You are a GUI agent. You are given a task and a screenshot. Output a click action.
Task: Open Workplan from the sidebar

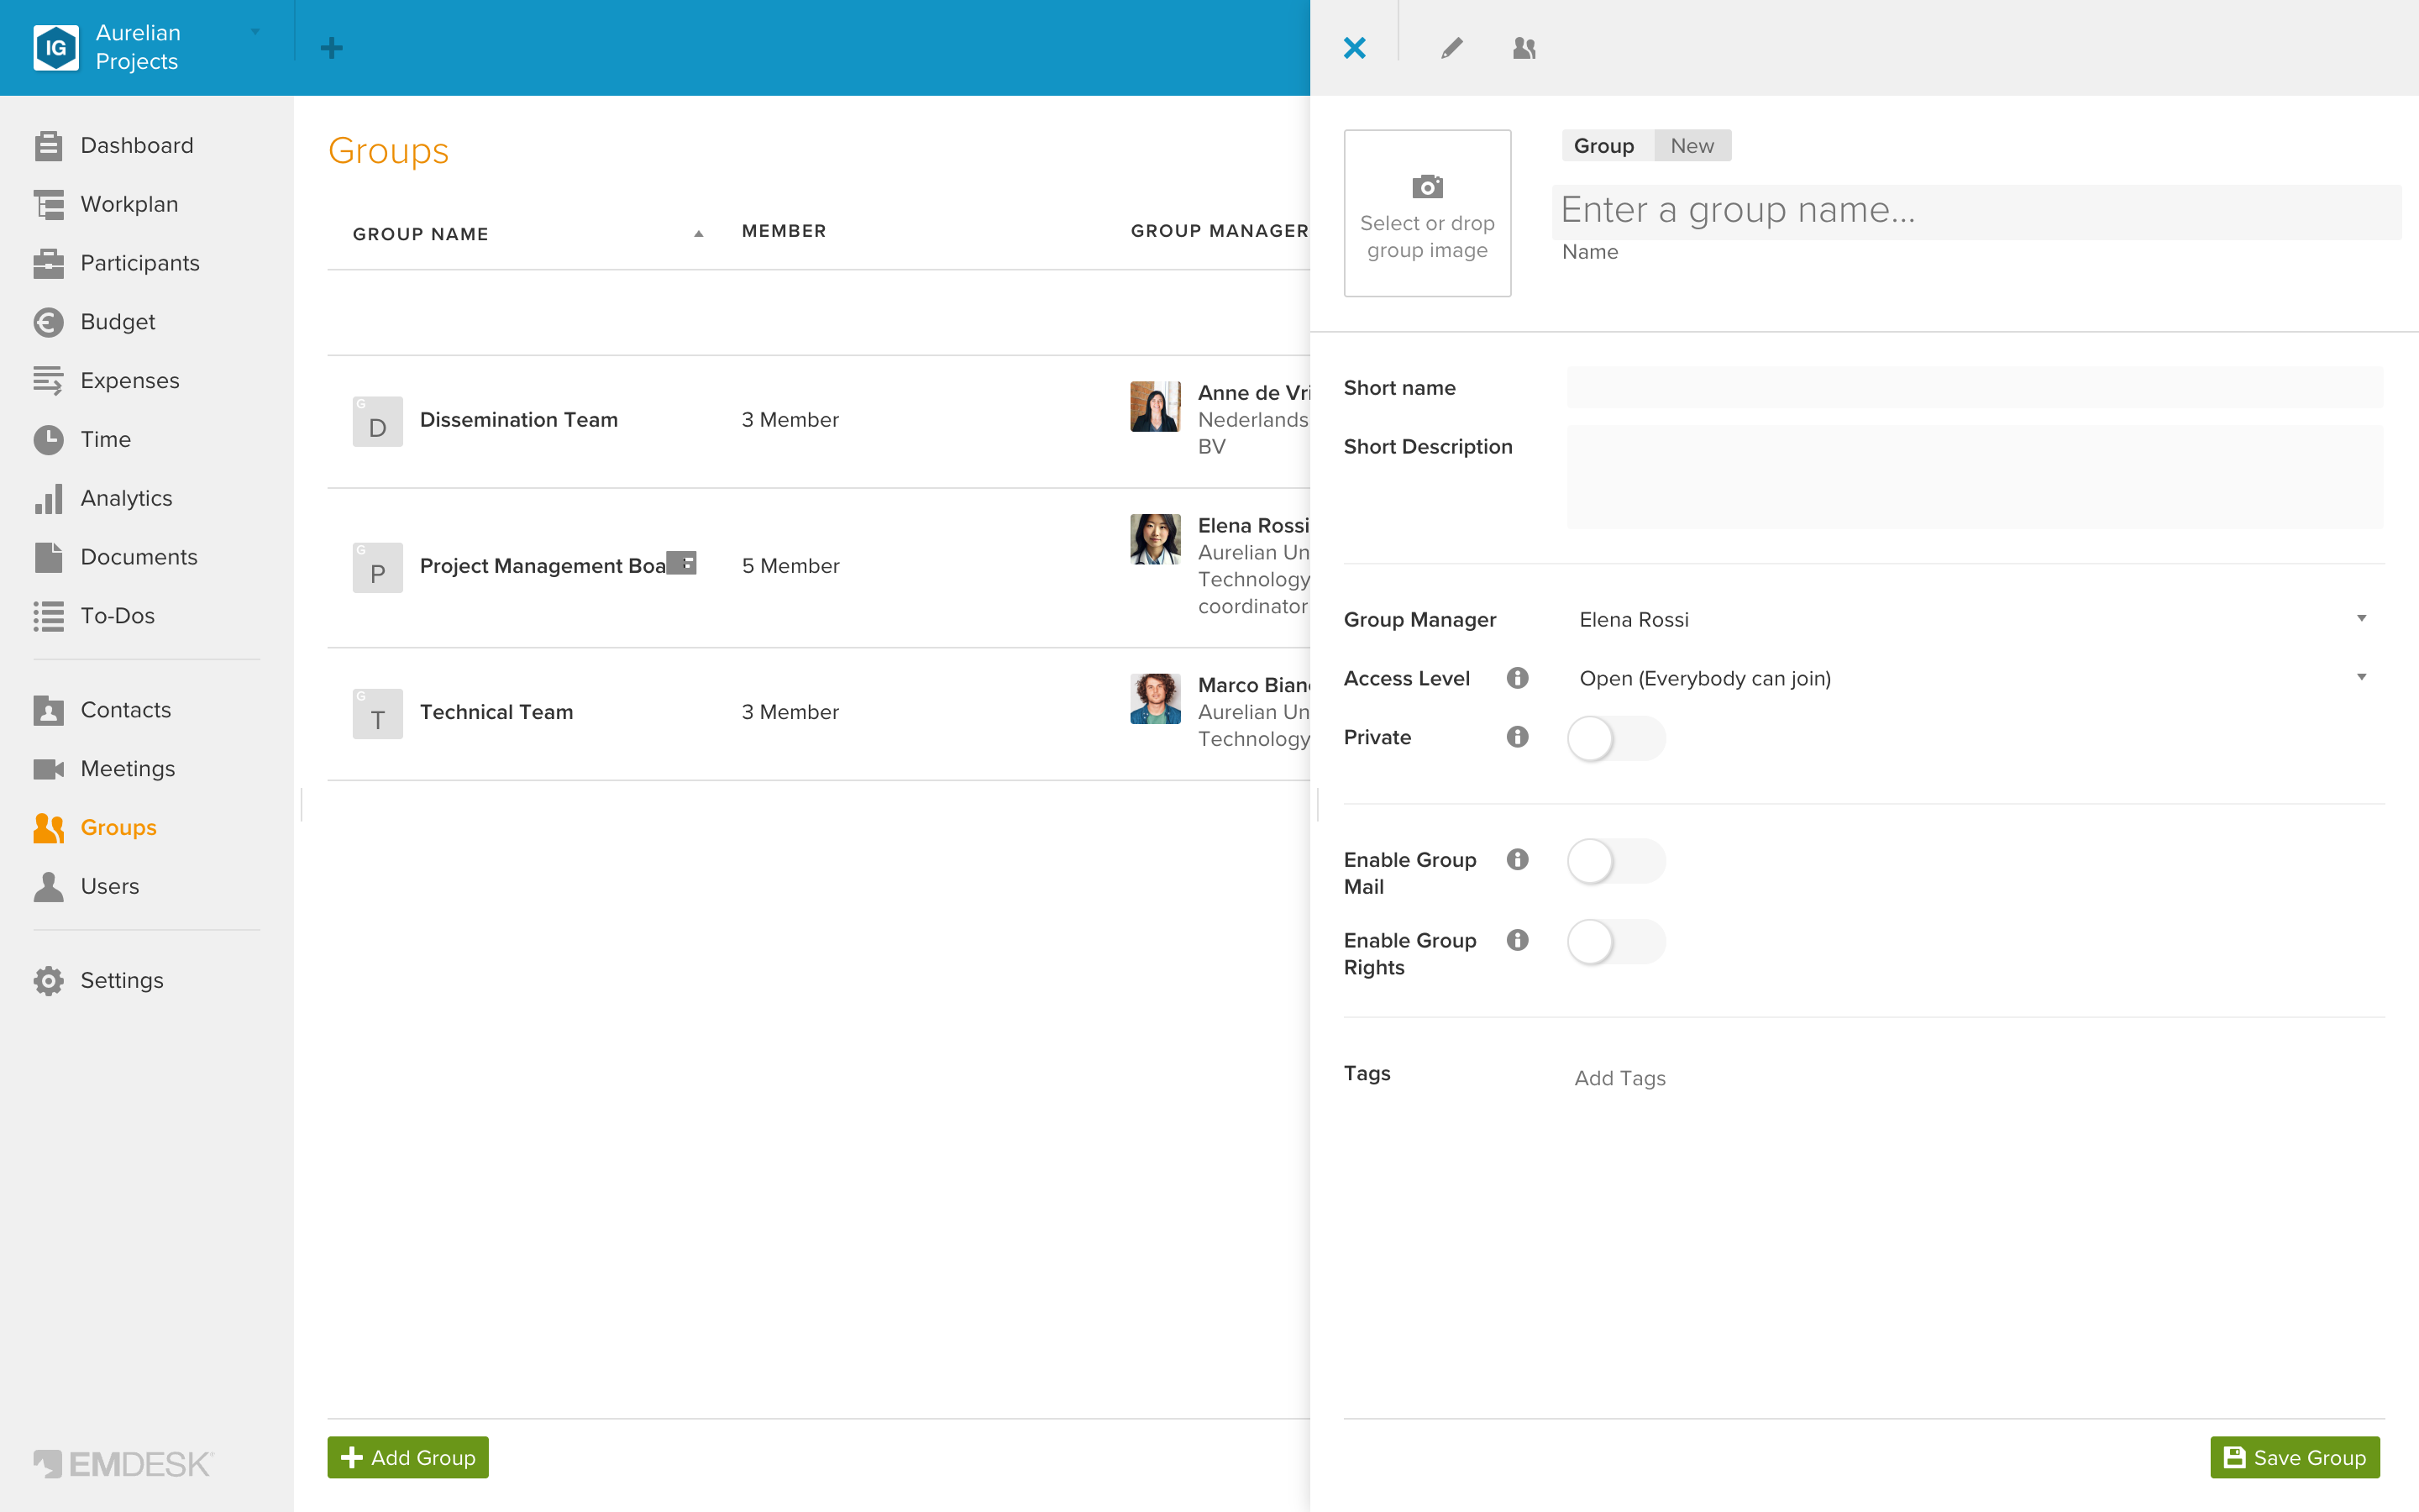(106, 205)
